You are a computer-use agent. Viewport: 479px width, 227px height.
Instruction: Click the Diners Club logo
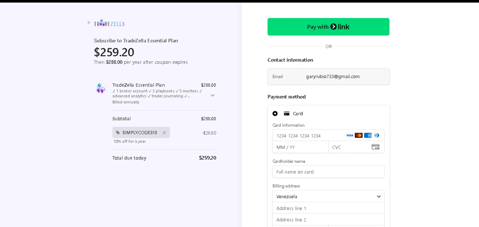377,135
